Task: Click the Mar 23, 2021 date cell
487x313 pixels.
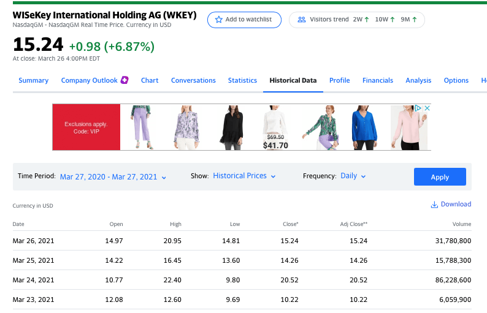Action: pos(33,300)
